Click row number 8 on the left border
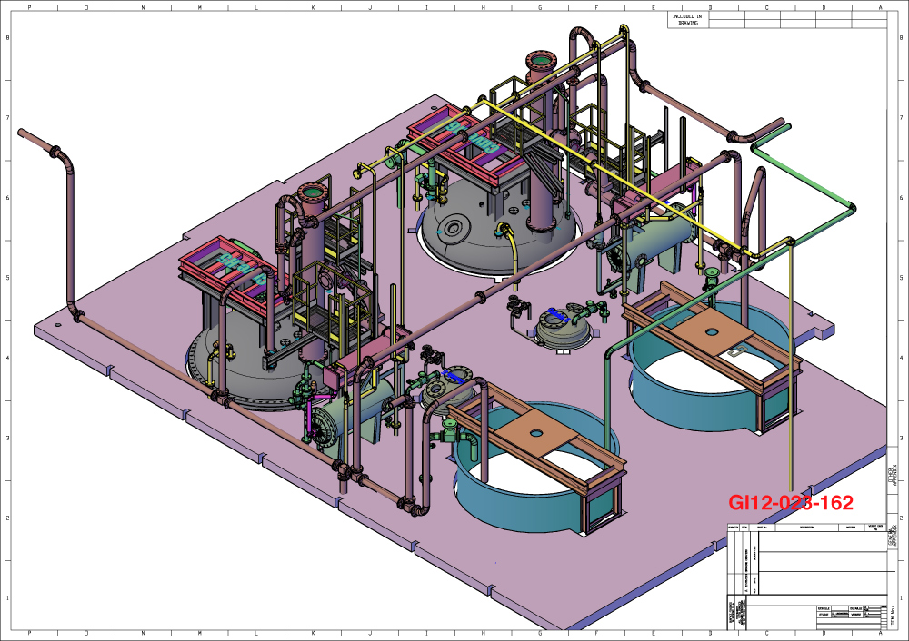This screenshot has width=909, height=641. click(8, 38)
